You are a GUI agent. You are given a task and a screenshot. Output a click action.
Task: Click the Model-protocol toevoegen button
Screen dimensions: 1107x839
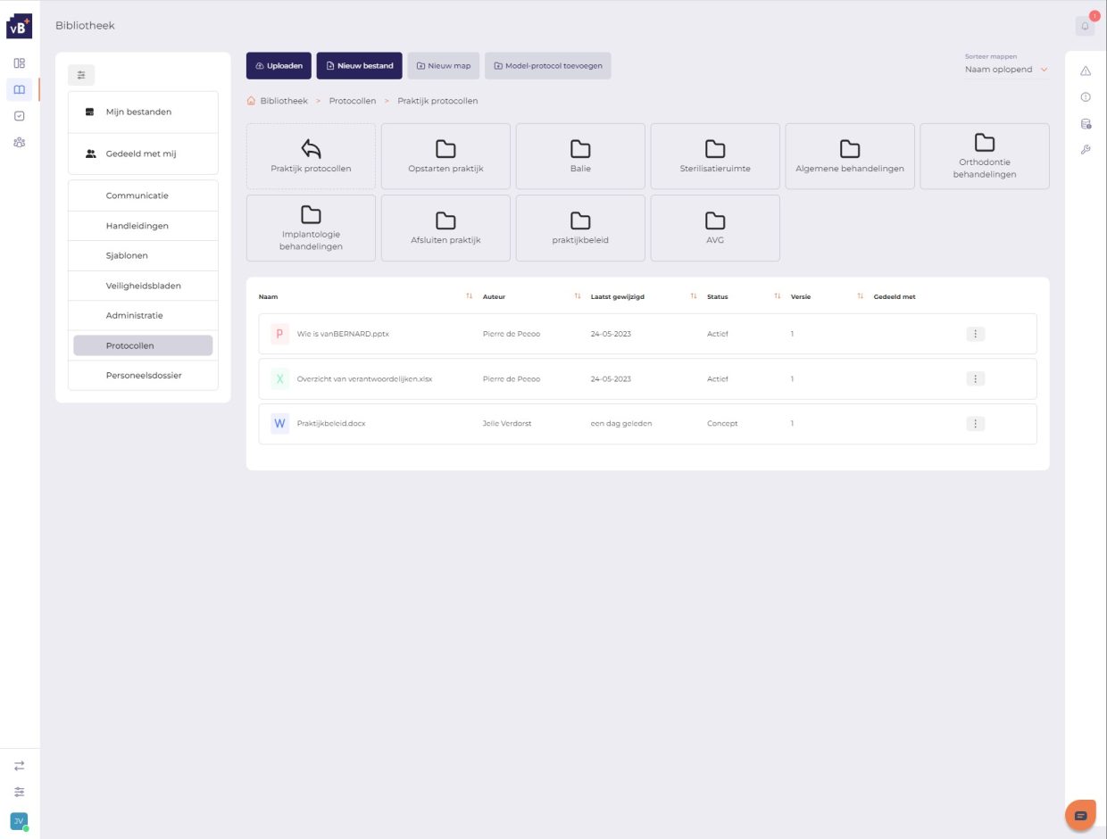click(547, 66)
